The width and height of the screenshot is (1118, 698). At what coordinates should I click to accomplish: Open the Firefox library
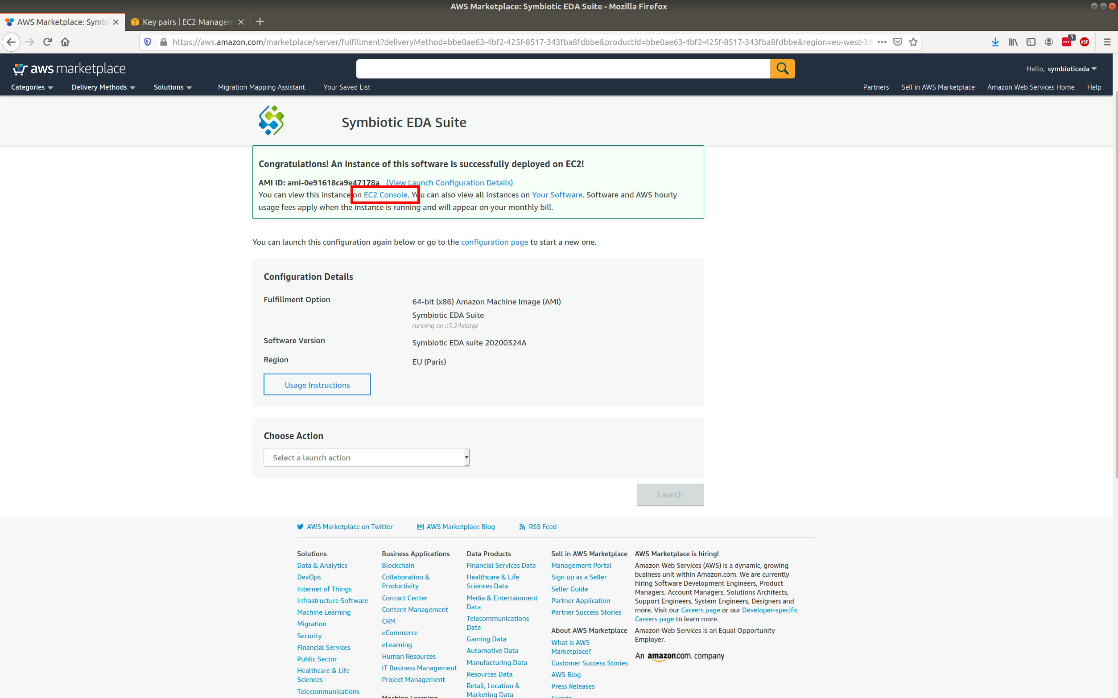click(x=1013, y=42)
